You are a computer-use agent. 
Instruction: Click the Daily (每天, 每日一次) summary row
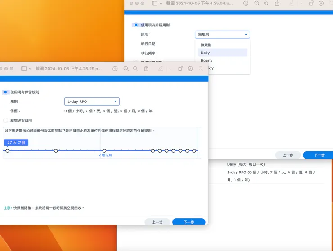(x=246, y=164)
